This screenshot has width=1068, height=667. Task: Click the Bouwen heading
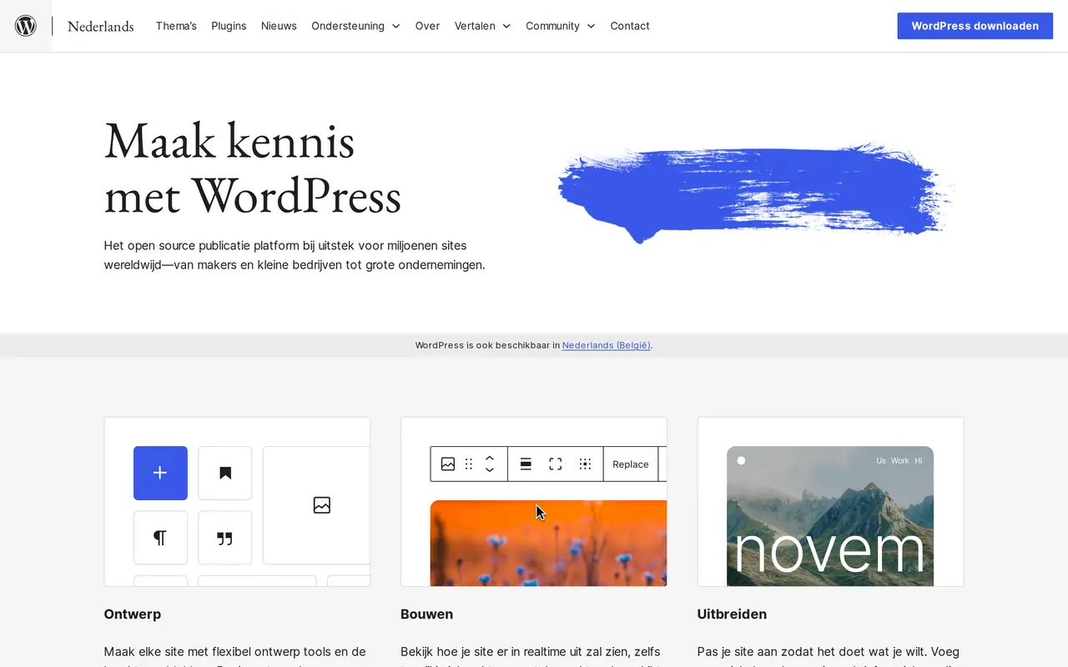427,614
